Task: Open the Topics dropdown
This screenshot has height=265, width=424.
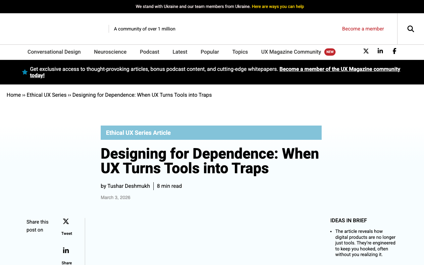Action: [240, 52]
